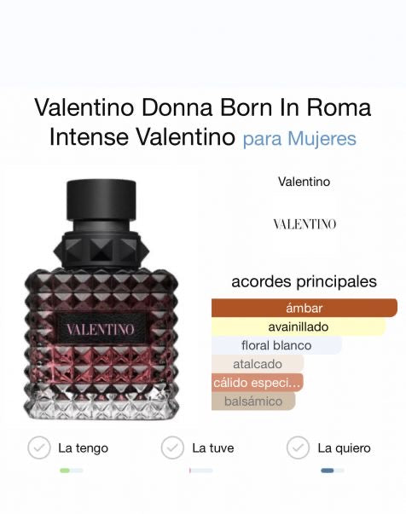Select the ámbar accord bar
The width and height of the screenshot is (406, 514).
click(x=304, y=308)
